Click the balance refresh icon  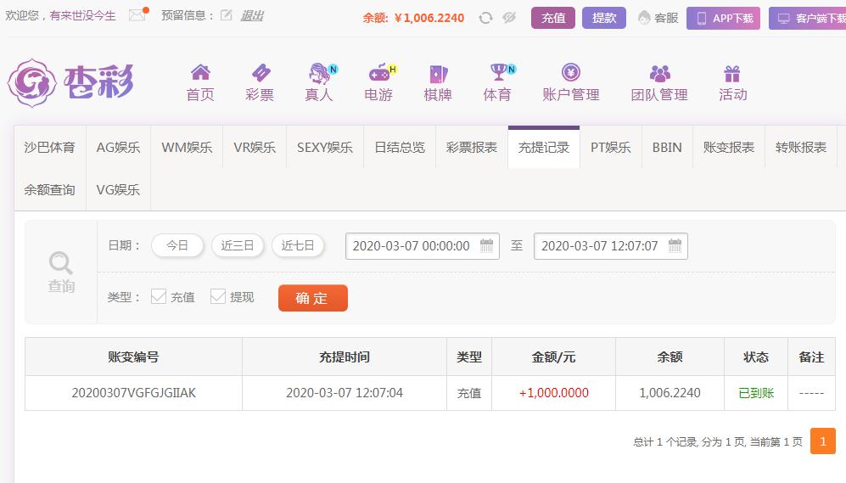(485, 18)
